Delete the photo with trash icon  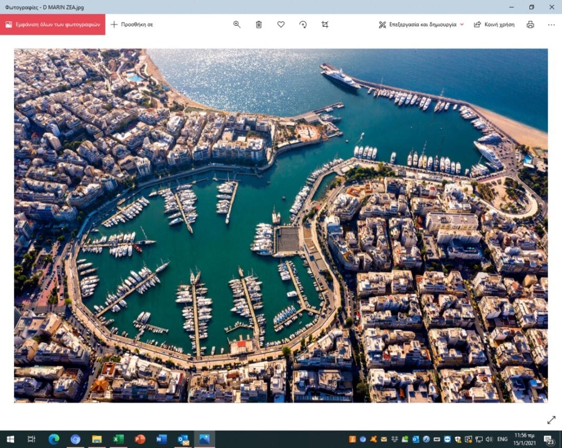point(259,24)
